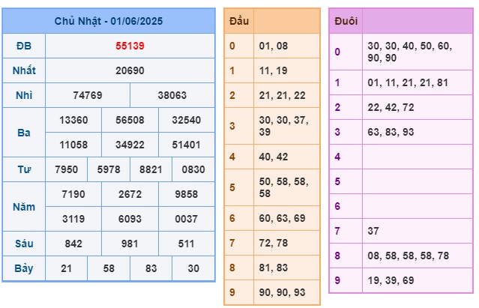Select the special prize number 55139
Viewport: 479px width, 308px height.
pos(130,46)
